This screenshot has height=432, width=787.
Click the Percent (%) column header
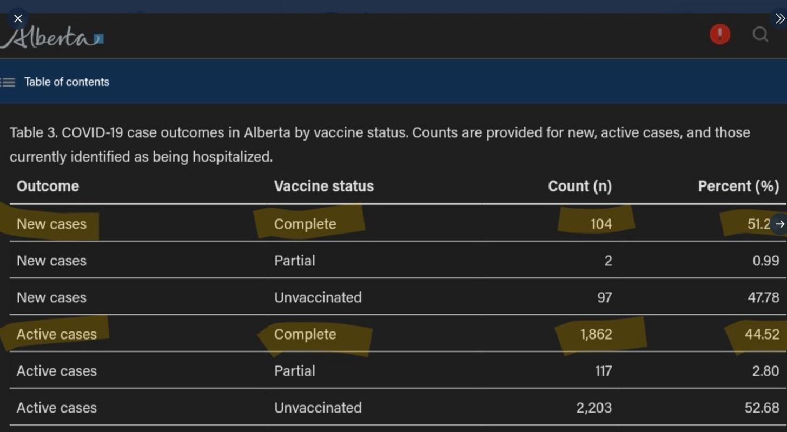pos(738,186)
